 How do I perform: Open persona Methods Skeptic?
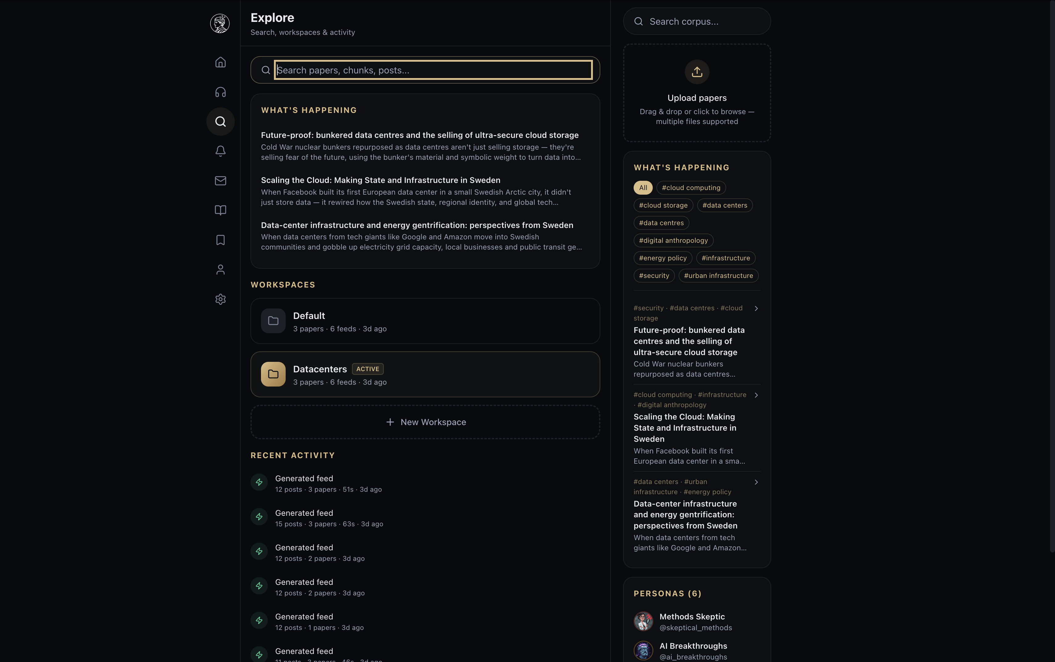coord(692,621)
